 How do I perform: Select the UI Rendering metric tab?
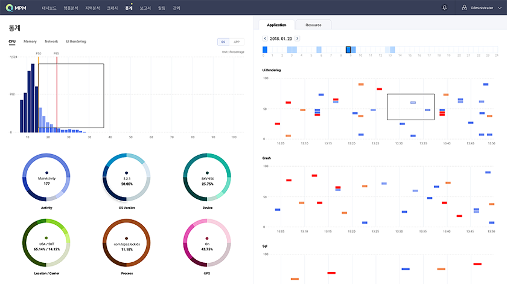[75, 42]
